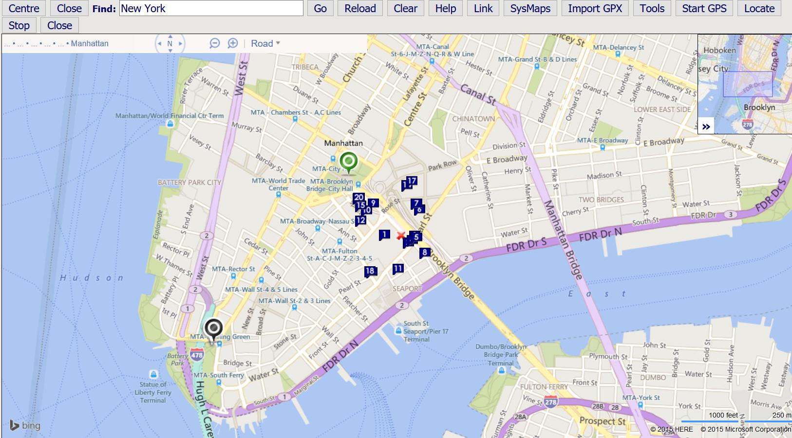Click the Statue of Liberty Ferry Terminal icon
The image size is (792, 438).
153,374
